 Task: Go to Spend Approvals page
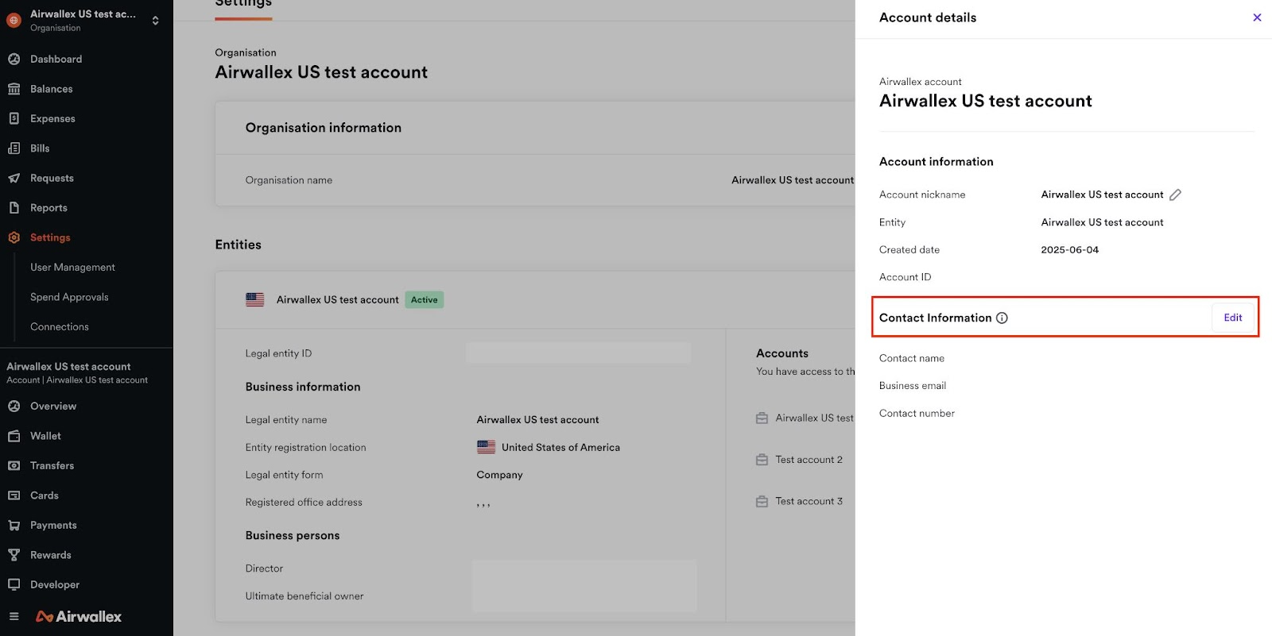(69, 297)
